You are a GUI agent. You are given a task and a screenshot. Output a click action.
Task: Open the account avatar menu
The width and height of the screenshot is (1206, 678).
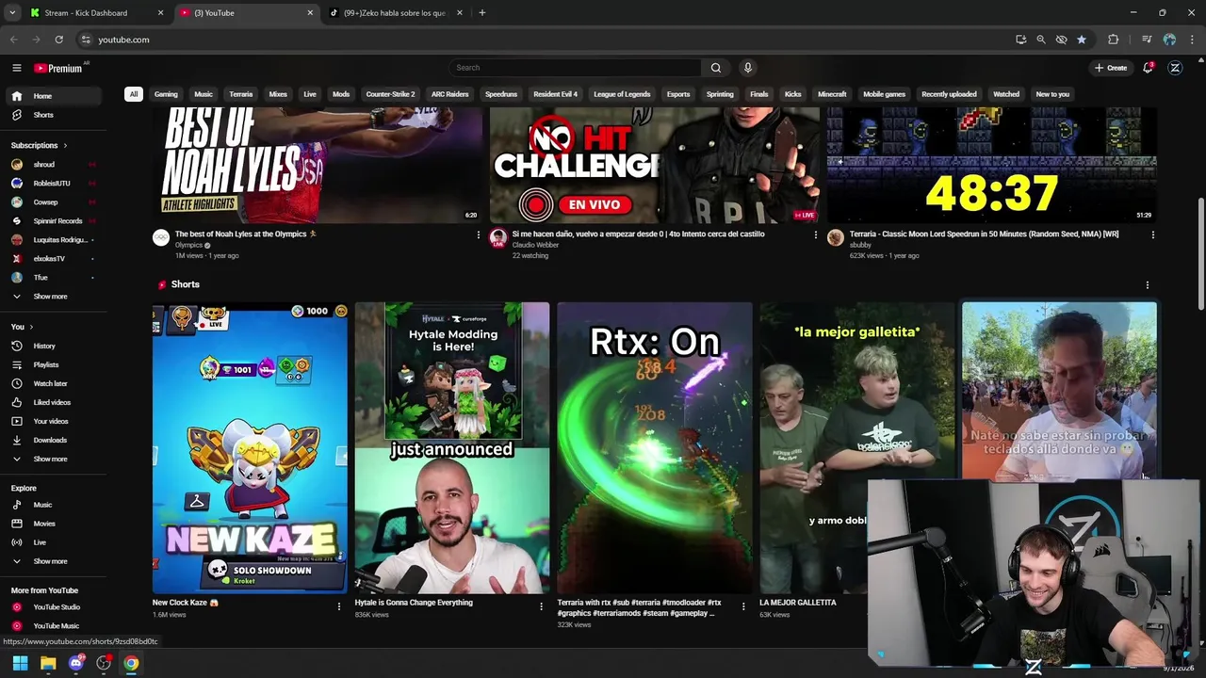pos(1175,68)
